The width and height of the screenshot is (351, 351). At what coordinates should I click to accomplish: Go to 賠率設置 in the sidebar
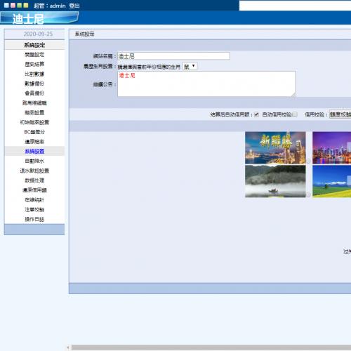point(34,112)
